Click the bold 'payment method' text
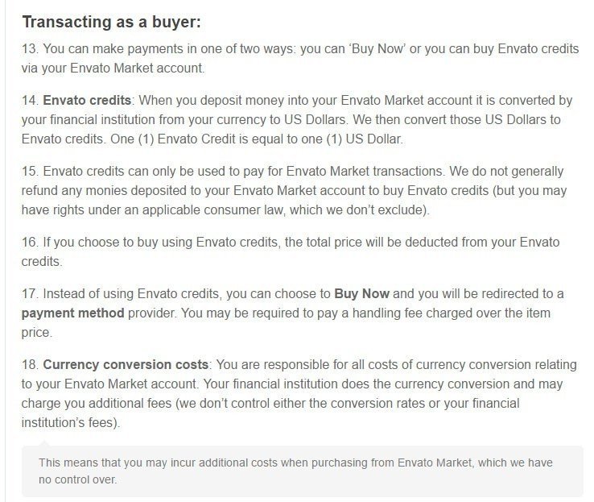 72,313
